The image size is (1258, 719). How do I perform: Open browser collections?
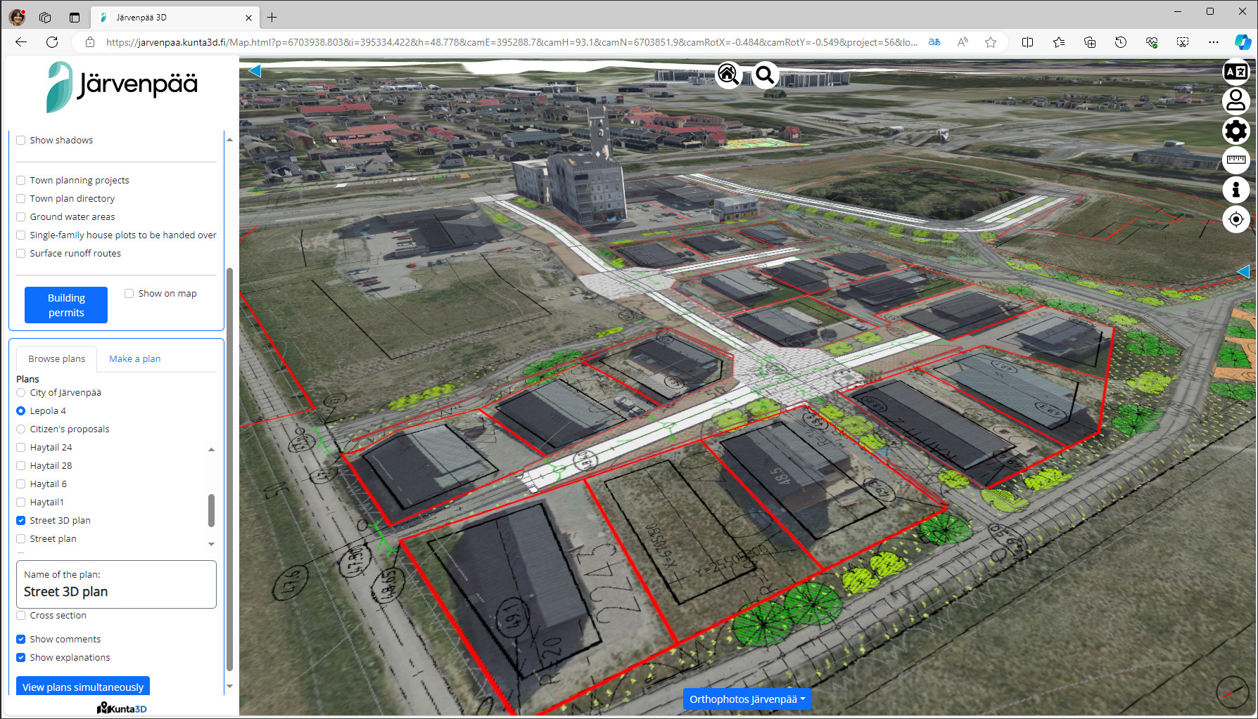(x=1090, y=42)
